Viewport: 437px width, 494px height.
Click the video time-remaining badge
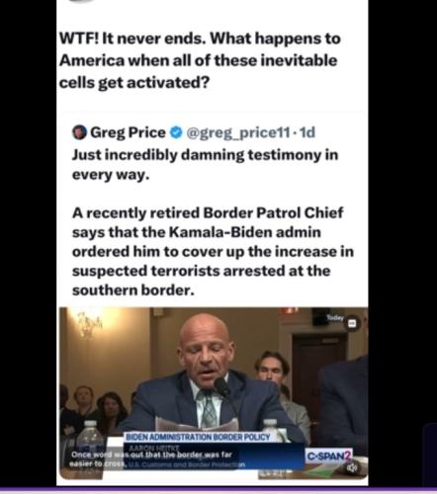(x=271, y=474)
